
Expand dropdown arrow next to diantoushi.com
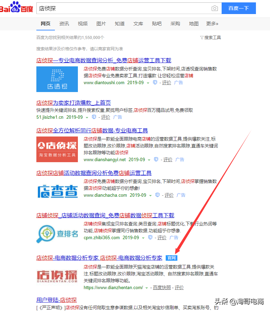(148, 83)
